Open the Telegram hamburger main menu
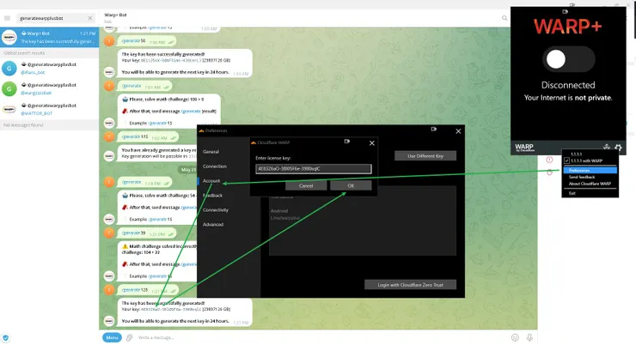Screen dimensions: 636x345 point(7,18)
